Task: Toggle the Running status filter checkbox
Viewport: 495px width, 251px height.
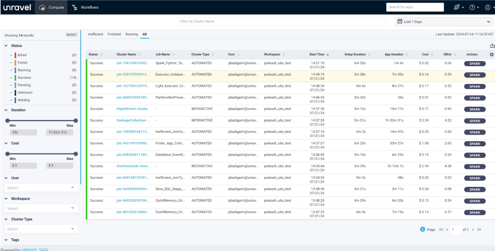Action: point(11,70)
